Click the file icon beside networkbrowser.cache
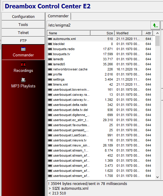Image resolution: width=163 pixels, height=196 pixels. (50, 69)
